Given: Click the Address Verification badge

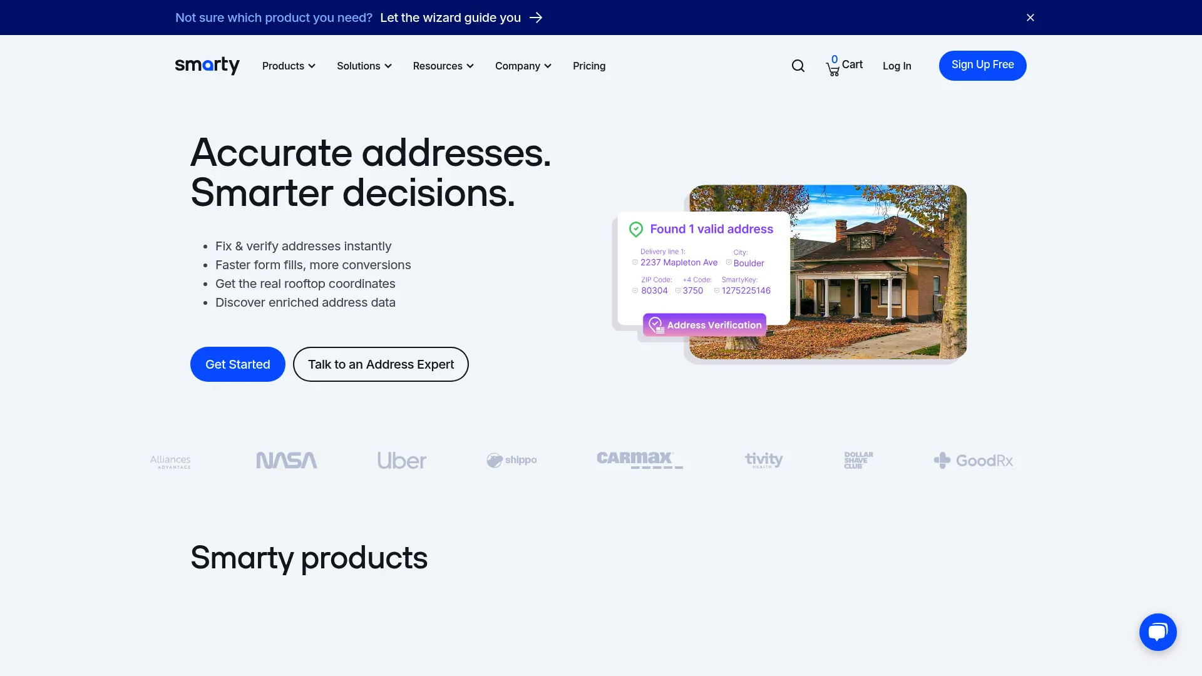Looking at the screenshot, I should click(704, 325).
